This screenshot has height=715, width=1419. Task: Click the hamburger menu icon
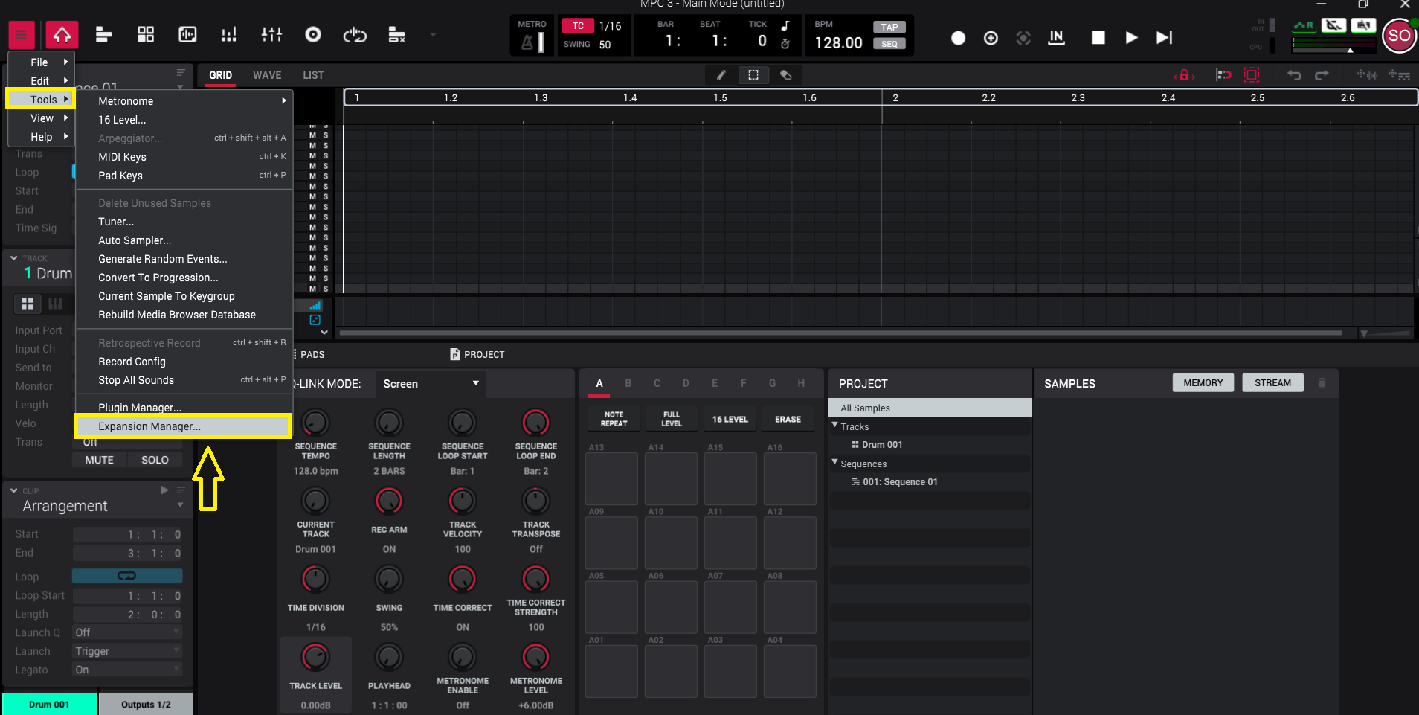coord(21,35)
